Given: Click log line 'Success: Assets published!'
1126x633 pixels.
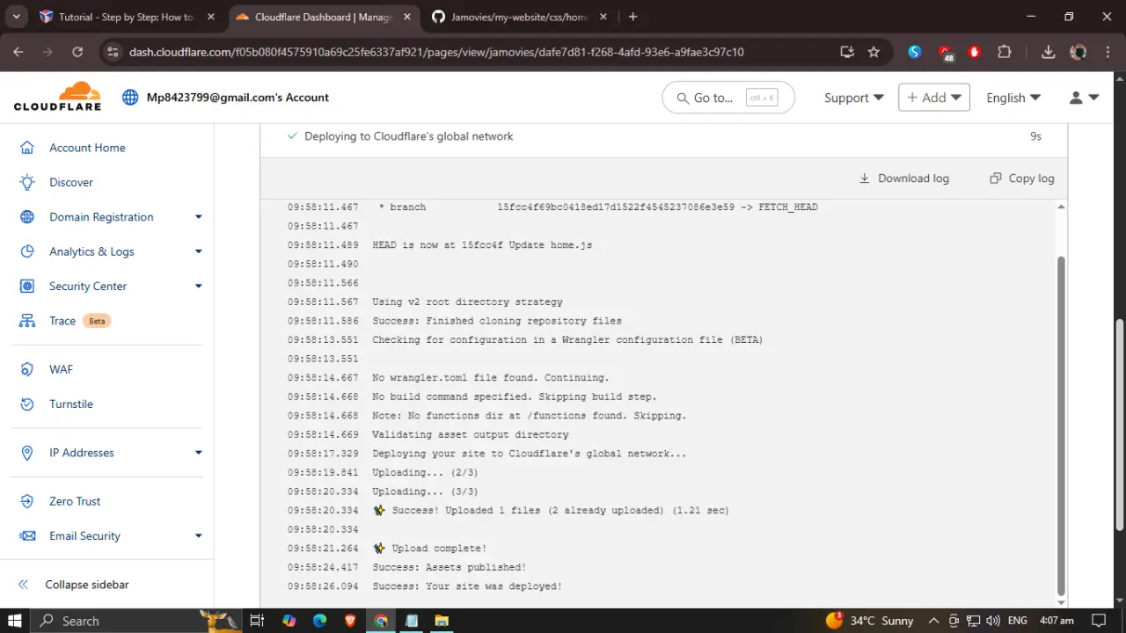Looking at the screenshot, I should [450, 568].
